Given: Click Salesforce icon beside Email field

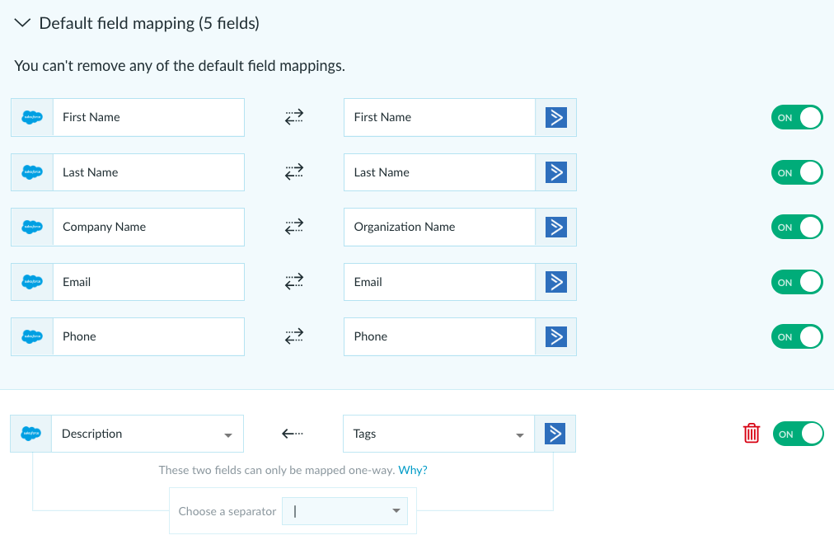Looking at the screenshot, I should [x=32, y=282].
